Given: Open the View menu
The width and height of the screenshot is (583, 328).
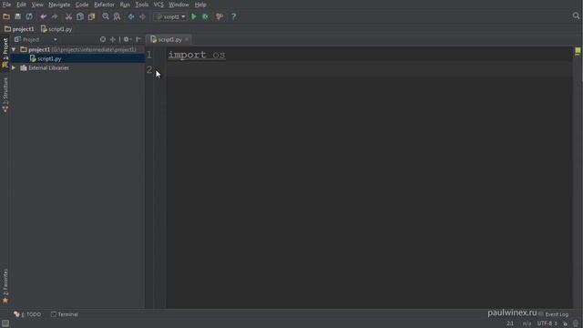Looking at the screenshot, I should click(37, 5).
